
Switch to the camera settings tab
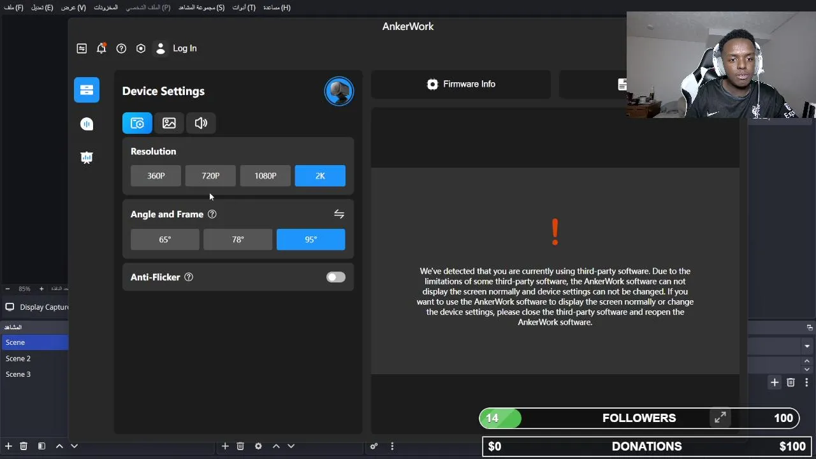click(x=137, y=123)
